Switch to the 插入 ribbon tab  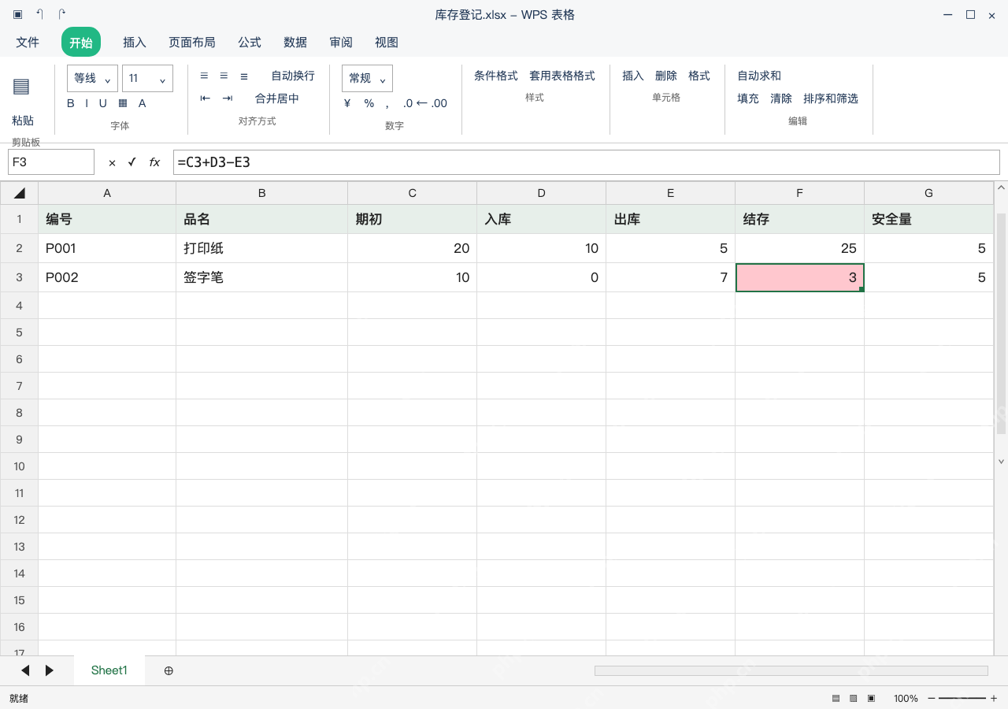pyautogui.click(x=135, y=43)
